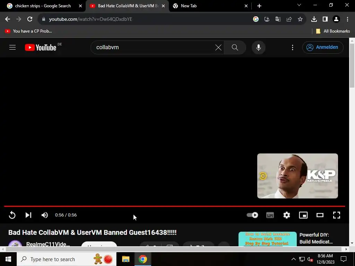The image size is (355, 266).
Task: Open a new browser tab
Action: [x=259, y=6]
